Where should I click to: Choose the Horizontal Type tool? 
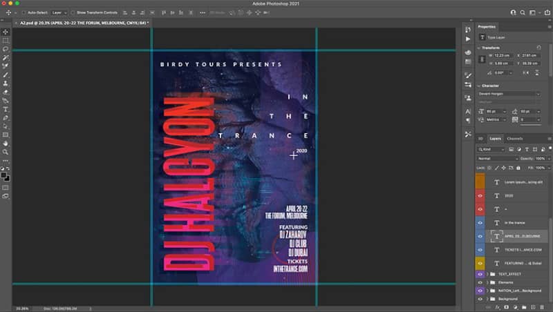coord(6,109)
